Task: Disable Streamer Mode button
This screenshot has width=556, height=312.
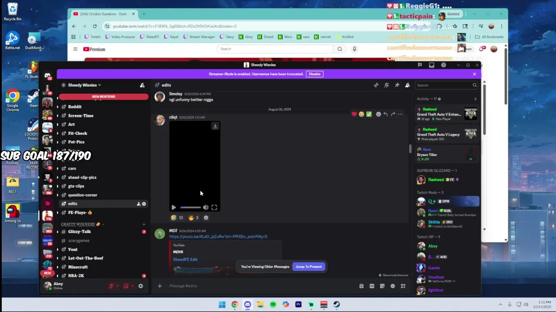Action: click(314, 74)
